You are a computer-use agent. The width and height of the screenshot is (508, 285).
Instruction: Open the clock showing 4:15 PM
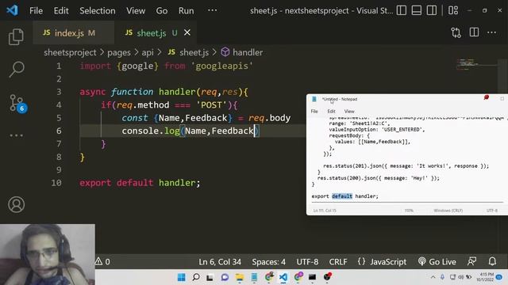[485, 277]
